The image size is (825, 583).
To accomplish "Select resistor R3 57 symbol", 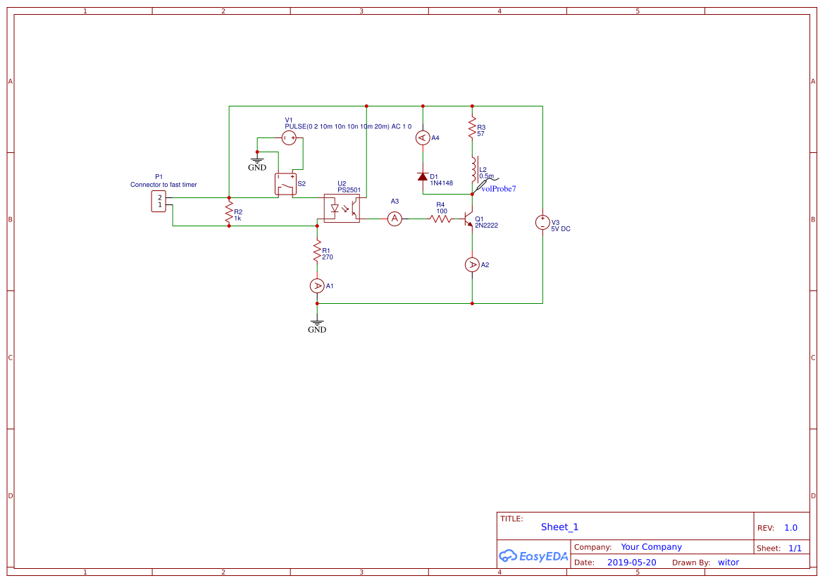I will click(x=473, y=128).
